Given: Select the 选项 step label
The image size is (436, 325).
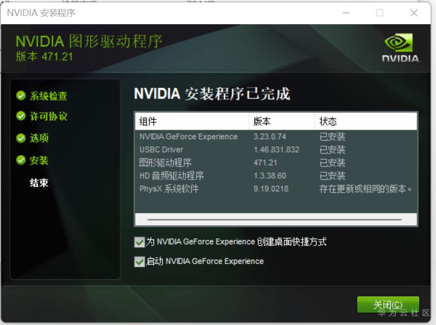Looking at the screenshot, I should (x=39, y=138).
